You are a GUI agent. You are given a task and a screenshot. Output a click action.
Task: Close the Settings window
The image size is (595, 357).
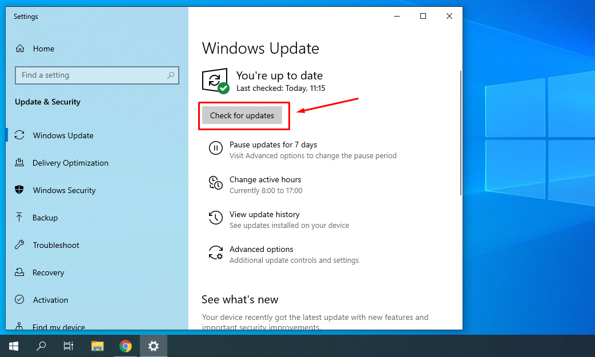[x=449, y=16]
